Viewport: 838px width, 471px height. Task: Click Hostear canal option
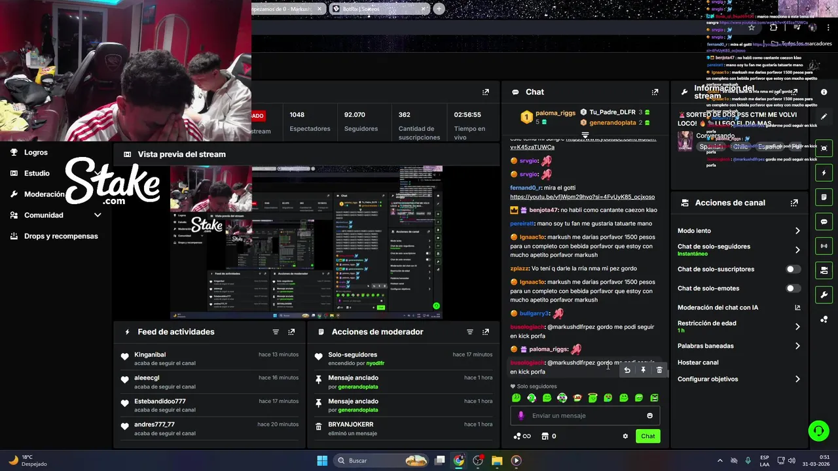coord(698,362)
